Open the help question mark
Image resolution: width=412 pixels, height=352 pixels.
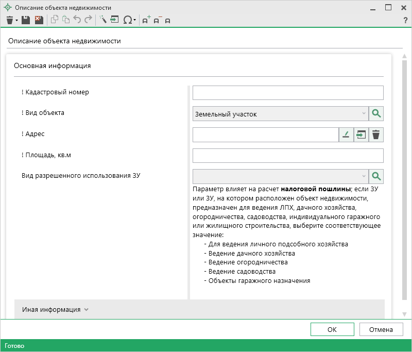click(405, 20)
